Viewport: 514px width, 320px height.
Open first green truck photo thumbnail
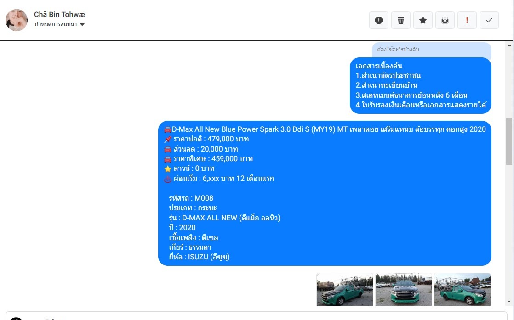click(x=344, y=289)
